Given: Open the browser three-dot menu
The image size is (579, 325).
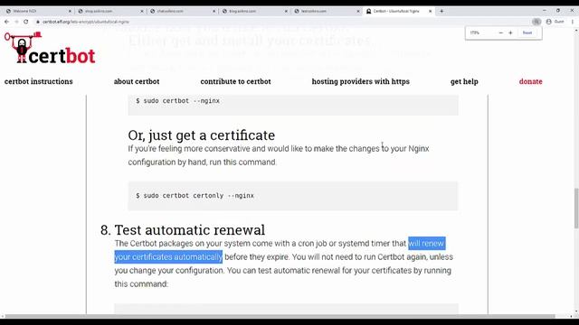Looking at the screenshot, I should pos(573,22).
